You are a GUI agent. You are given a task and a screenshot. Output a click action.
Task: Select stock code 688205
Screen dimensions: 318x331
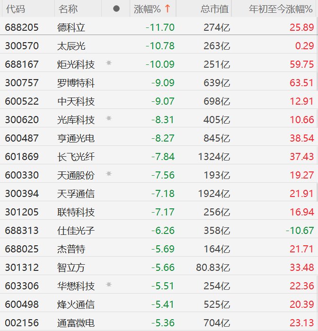(x=22, y=27)
